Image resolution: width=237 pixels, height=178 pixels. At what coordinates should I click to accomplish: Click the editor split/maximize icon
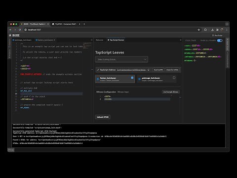[92, 40]
